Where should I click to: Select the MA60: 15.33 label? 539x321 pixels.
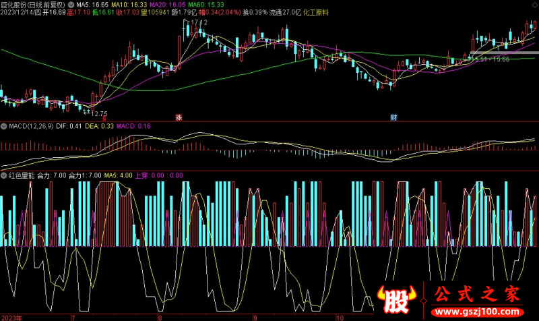pyautogui.click(x=206, y=5)
